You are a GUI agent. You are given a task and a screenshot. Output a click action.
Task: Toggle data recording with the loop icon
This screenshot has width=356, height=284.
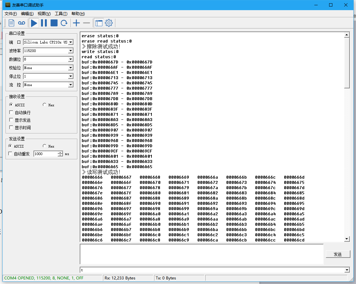(21, 23)
